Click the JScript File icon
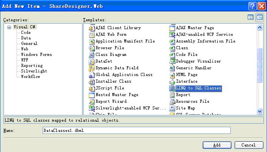267x152 pixels. [91, 89]
